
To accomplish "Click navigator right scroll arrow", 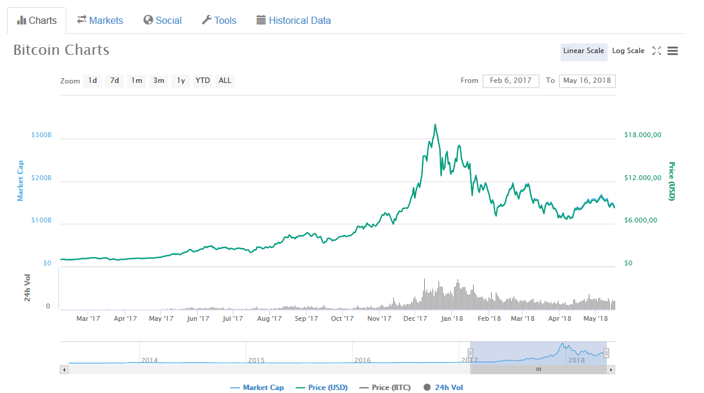I will point(610,370).
